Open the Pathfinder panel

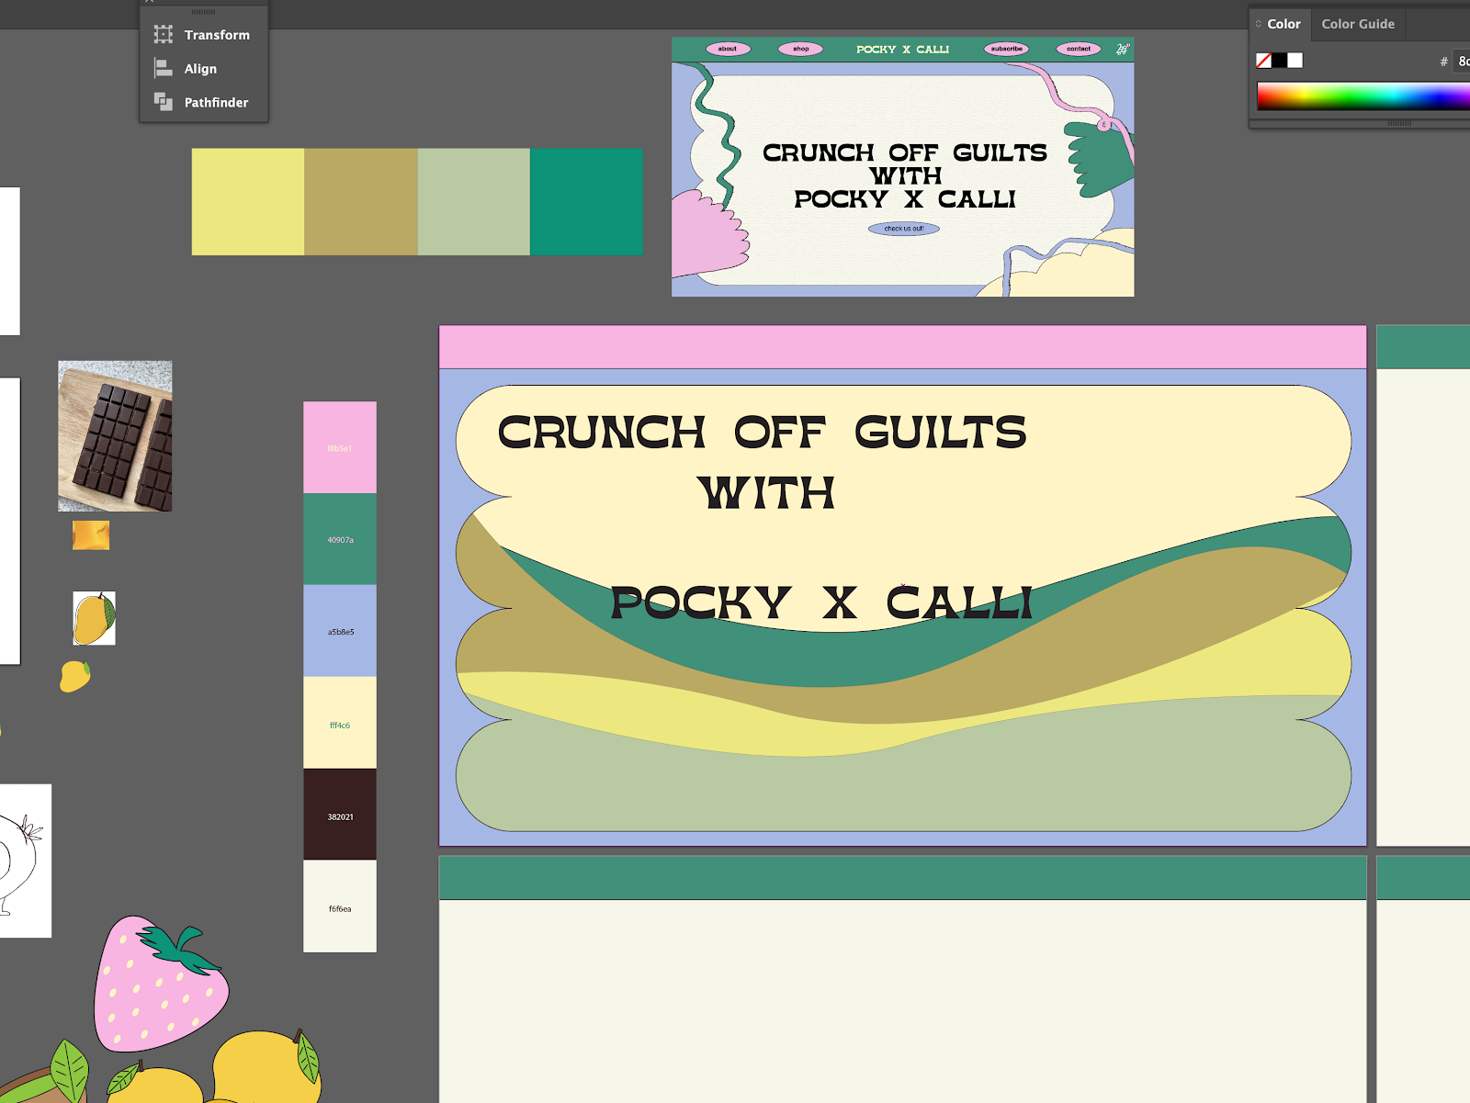point(203,102)
